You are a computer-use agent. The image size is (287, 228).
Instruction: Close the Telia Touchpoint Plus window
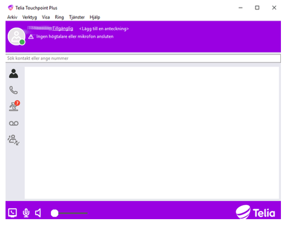(x=274, y=8)
